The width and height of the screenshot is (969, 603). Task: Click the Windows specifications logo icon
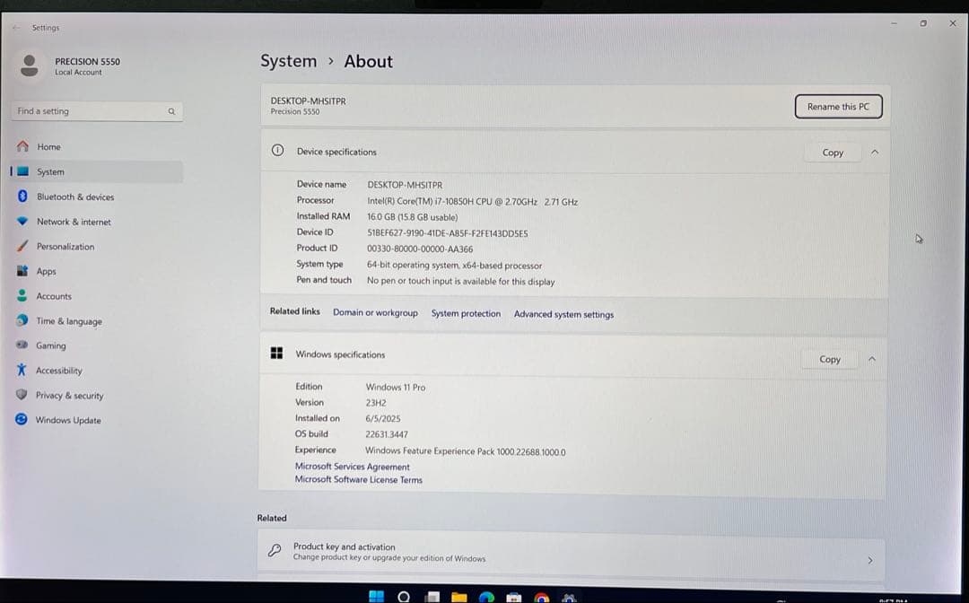click(x=277, y=353)
